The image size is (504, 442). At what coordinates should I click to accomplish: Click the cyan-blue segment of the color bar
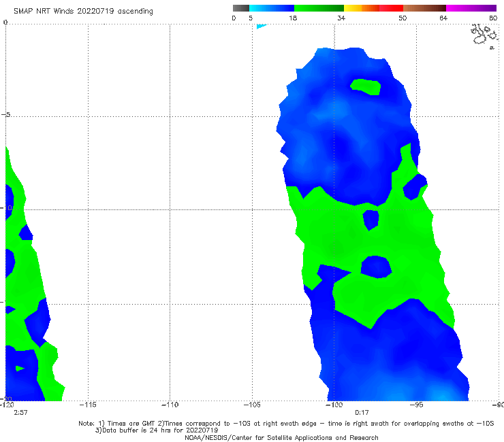(271, 8)
